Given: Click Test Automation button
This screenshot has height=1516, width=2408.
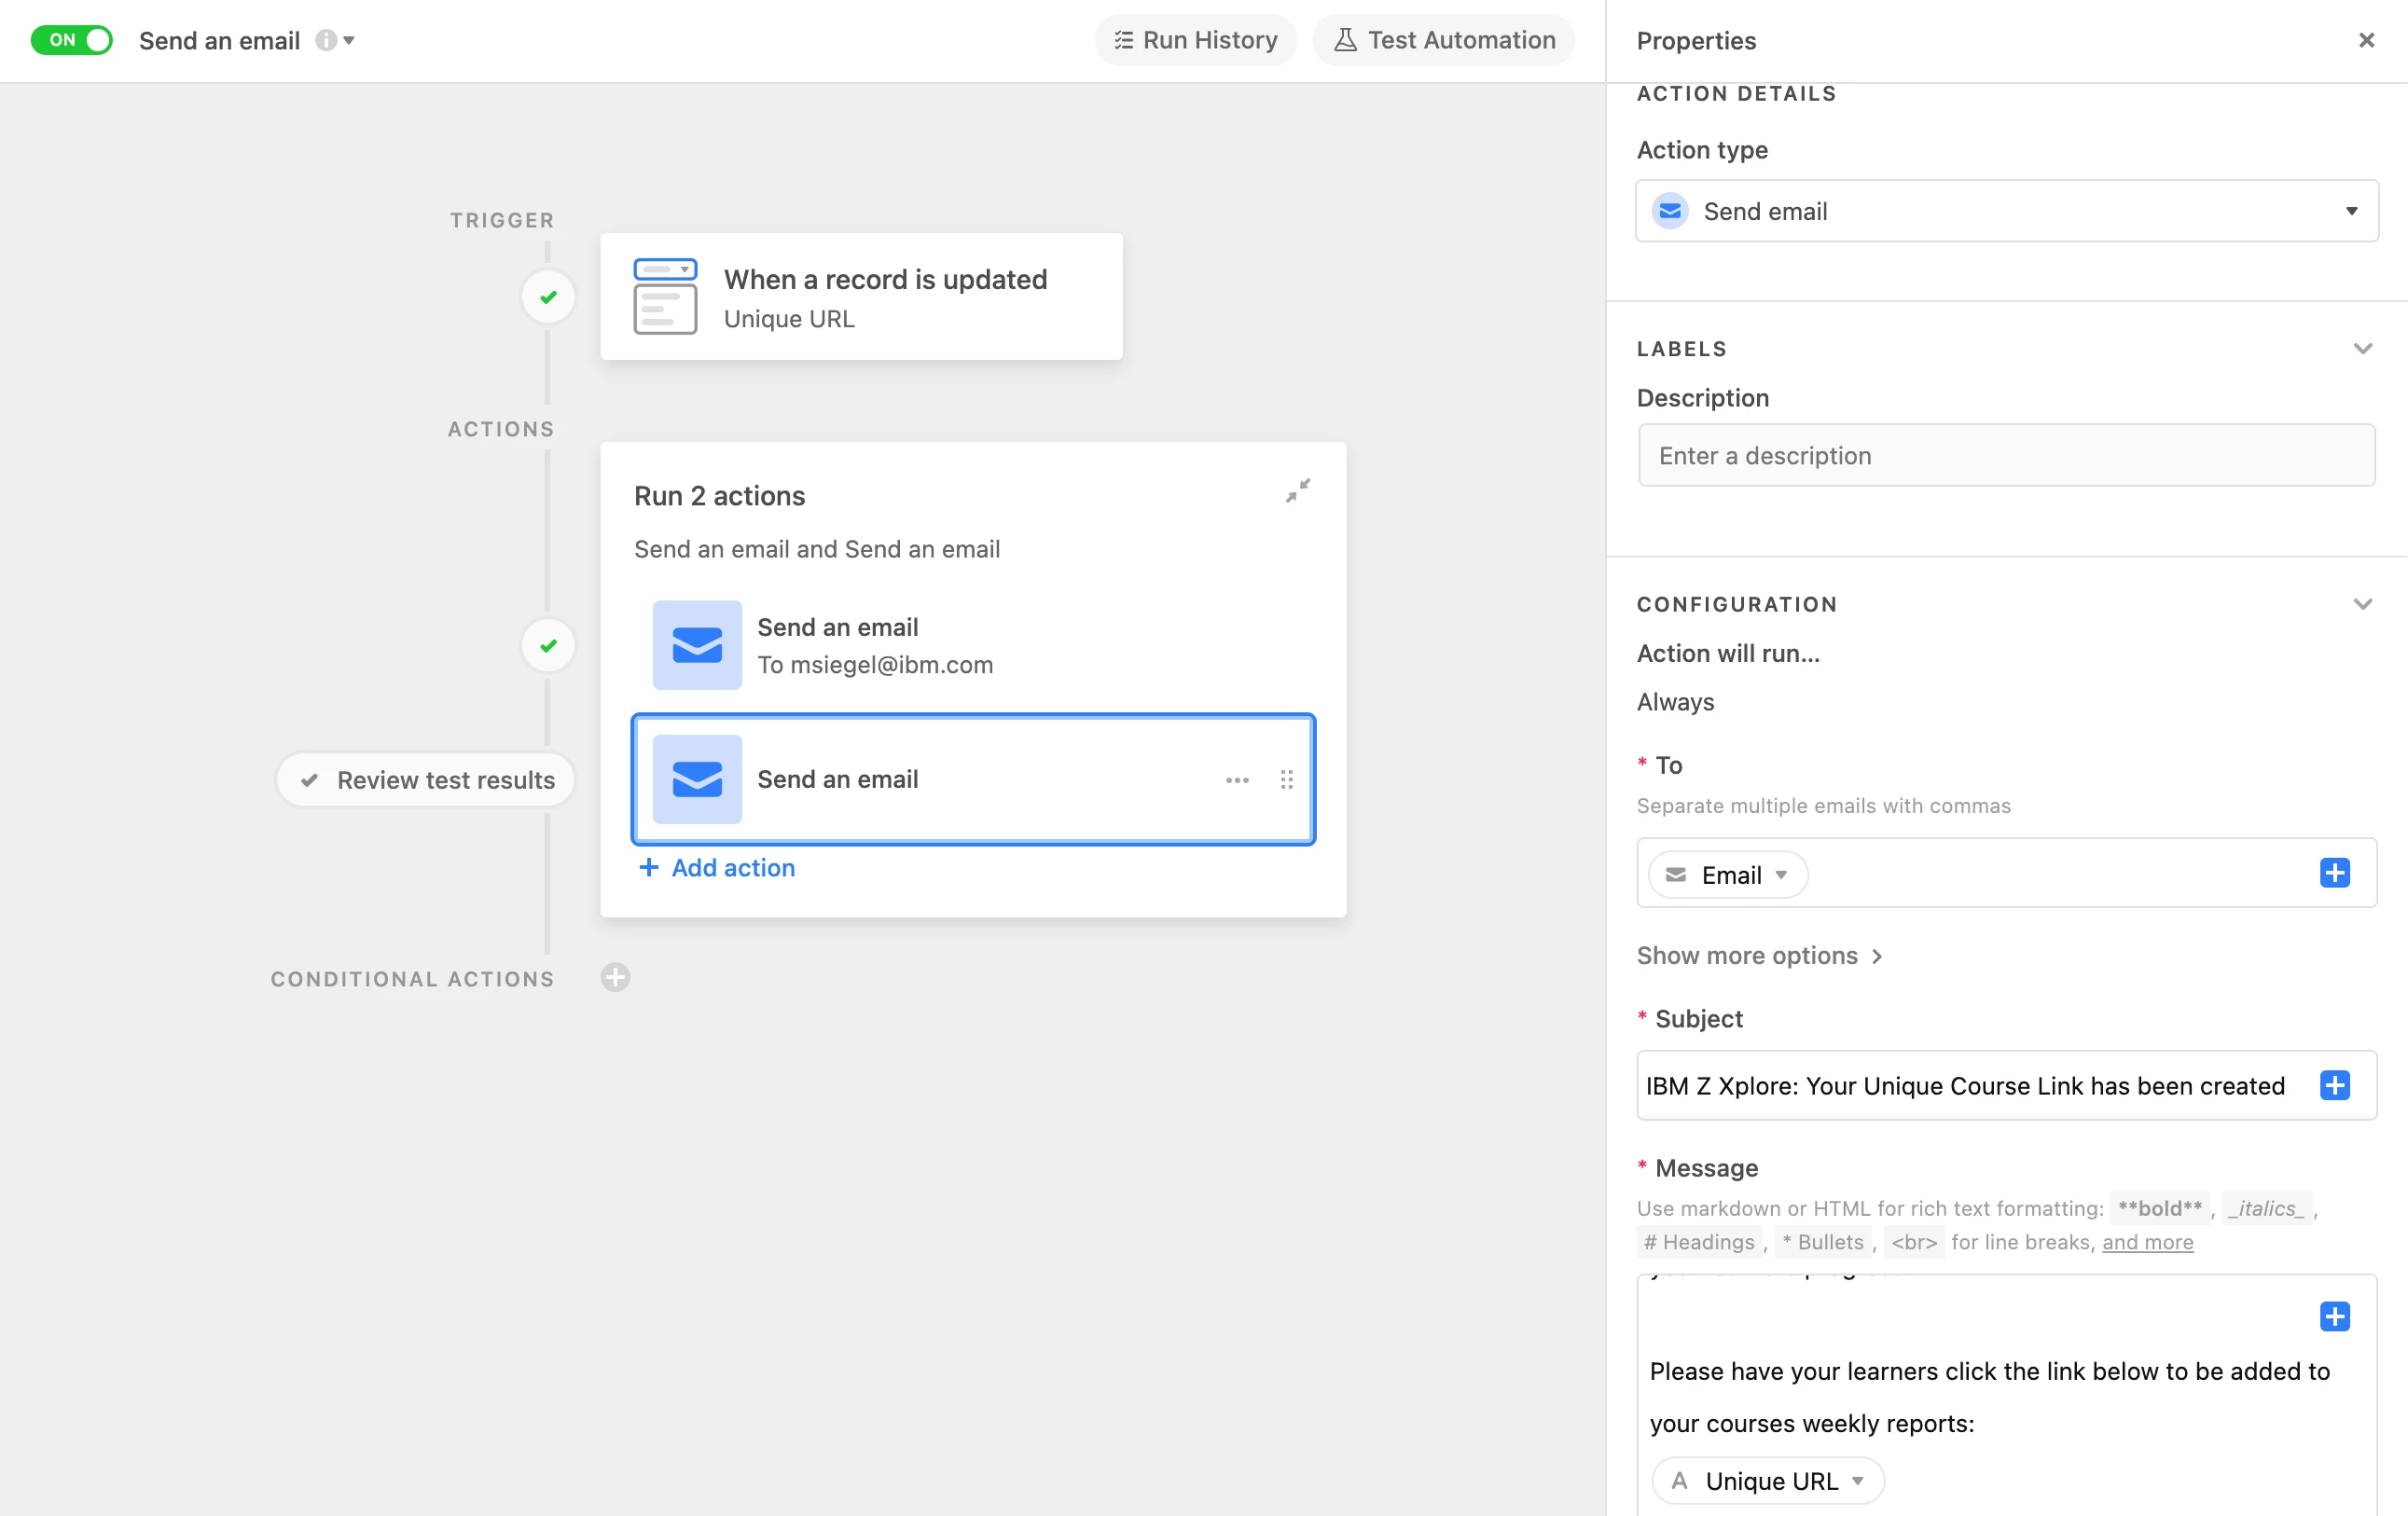Looking at the screenshot, I should 1443,40.
